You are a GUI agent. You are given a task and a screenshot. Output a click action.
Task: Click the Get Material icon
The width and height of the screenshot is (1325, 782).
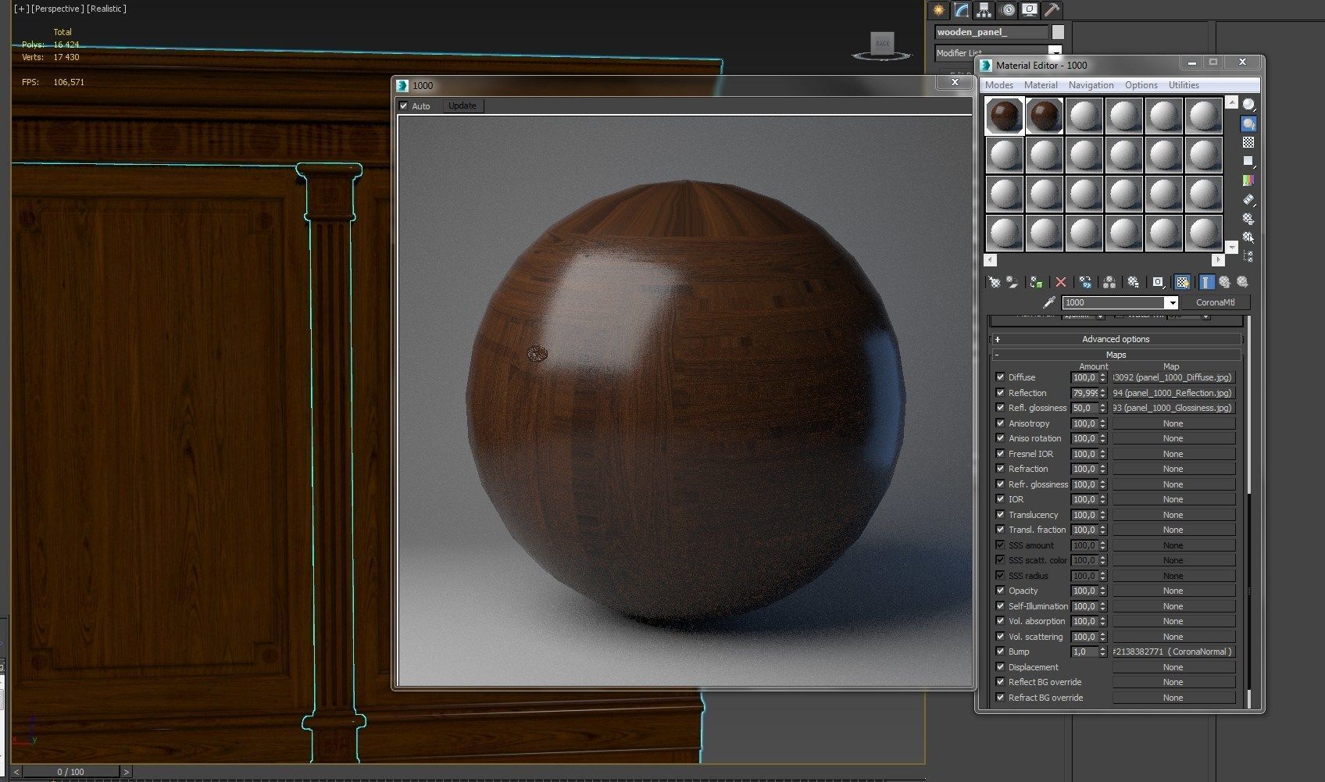click(x=994, y=282)
